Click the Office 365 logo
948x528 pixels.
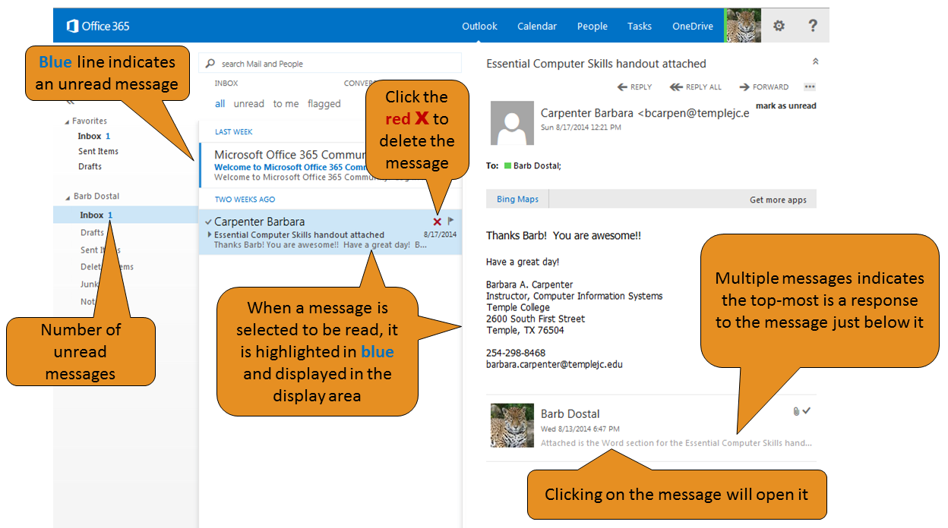coord(98,26)
